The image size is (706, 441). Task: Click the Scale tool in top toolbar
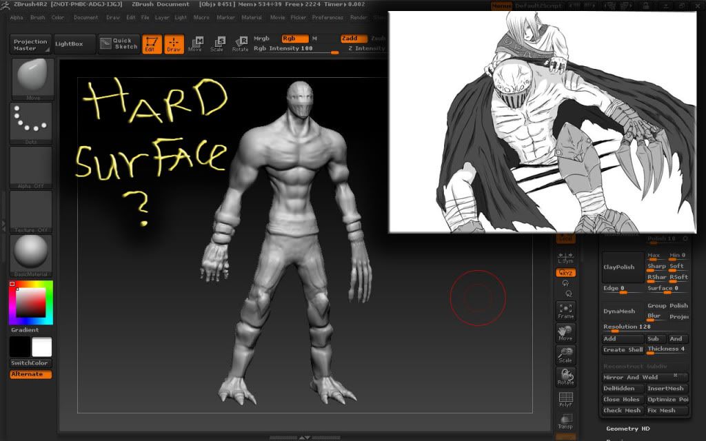point(217,45)
